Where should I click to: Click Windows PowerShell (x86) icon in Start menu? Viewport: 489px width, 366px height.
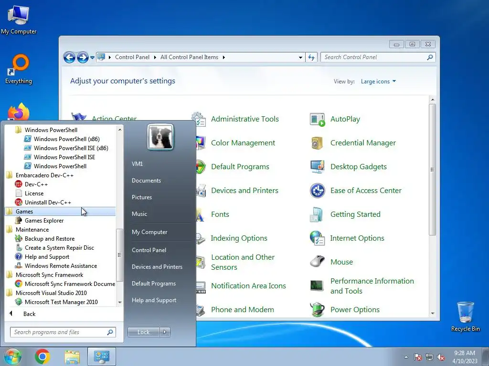pyautogui.click(x=27, y=139)
